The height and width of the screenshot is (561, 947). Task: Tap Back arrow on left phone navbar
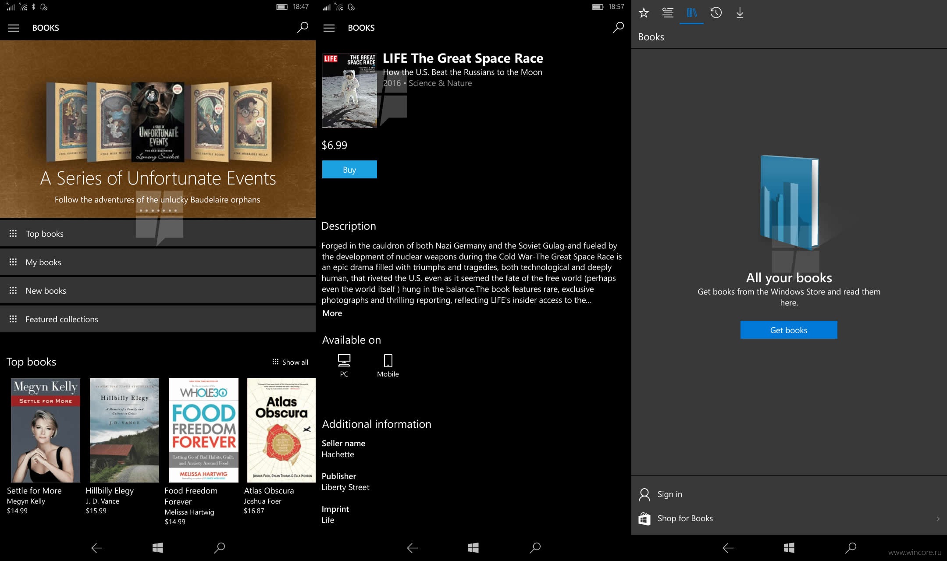[96, 547]
